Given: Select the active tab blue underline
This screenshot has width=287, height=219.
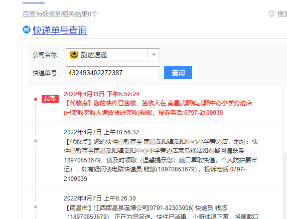Looking at the screenshot, I should [x=34, y=3].
